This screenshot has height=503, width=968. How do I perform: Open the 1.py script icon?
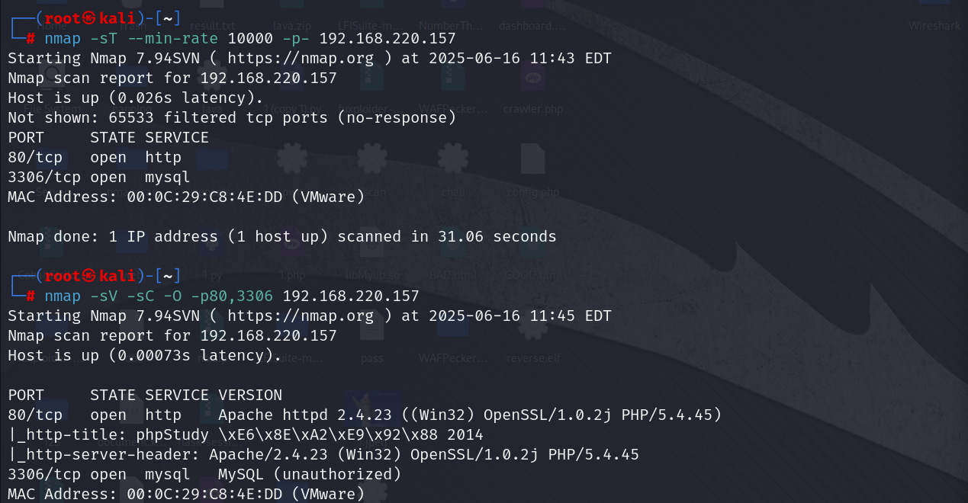click(211, 275)
